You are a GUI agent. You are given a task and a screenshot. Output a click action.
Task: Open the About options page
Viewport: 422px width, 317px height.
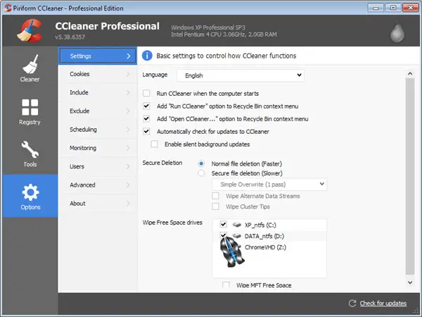point(98,204)
